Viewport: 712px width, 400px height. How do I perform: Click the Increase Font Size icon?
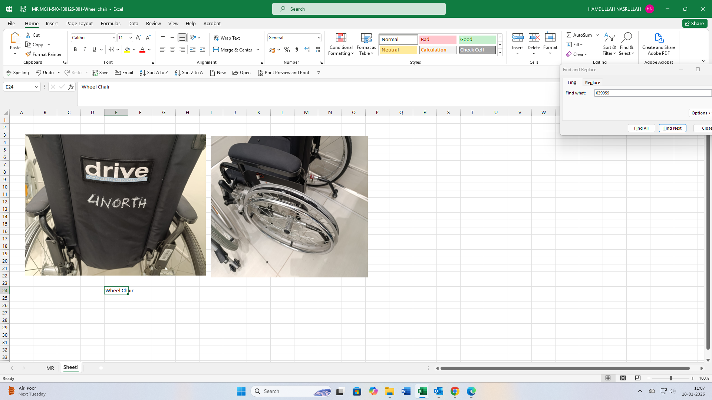[x=138, y=37]
